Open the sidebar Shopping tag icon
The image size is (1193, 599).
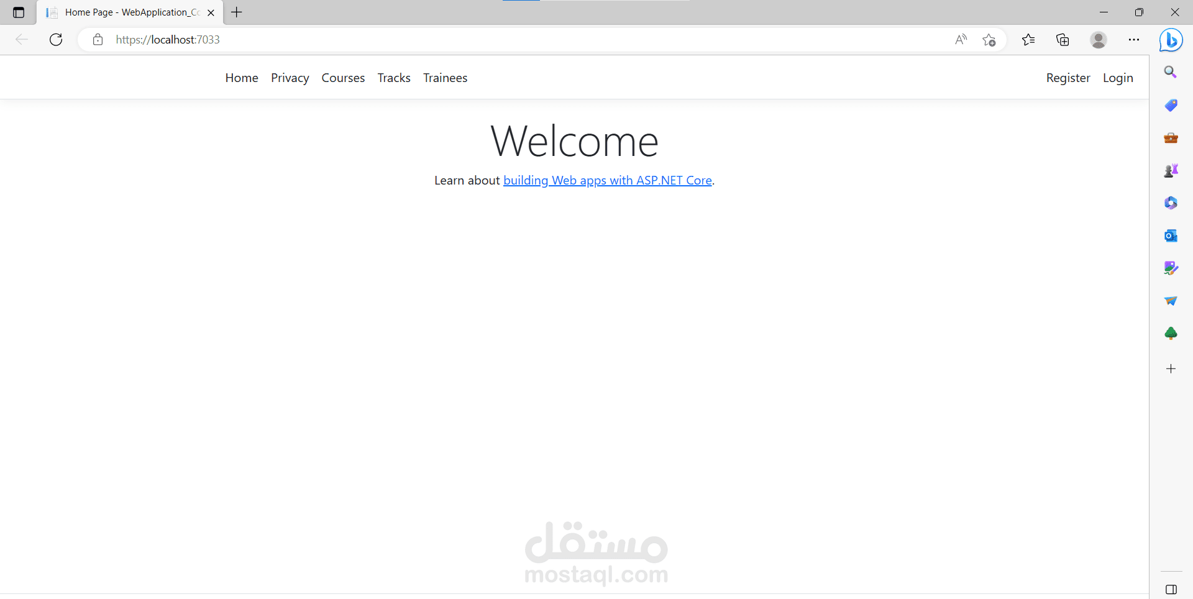pyautogui.click(x=1171, y=105)
